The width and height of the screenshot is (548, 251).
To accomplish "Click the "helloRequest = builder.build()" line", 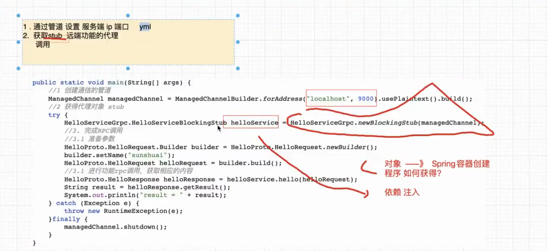I will point(173,163).
